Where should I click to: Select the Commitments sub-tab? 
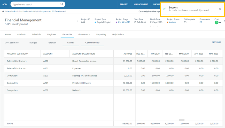(92, 43)
